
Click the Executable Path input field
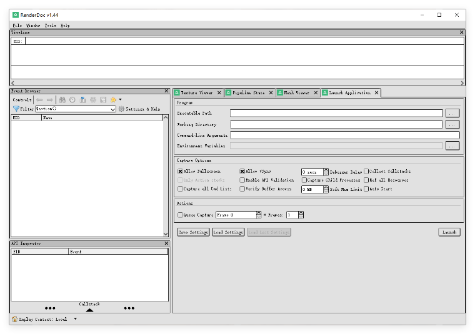click(336, 113)
